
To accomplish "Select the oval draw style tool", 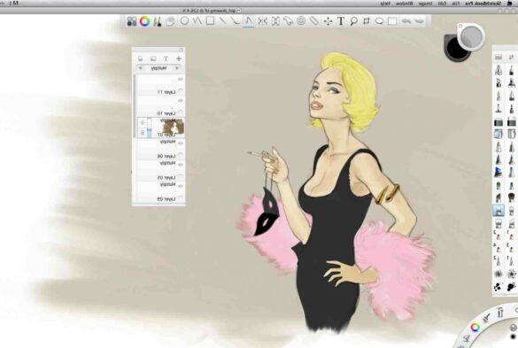I will pos(185,21).
